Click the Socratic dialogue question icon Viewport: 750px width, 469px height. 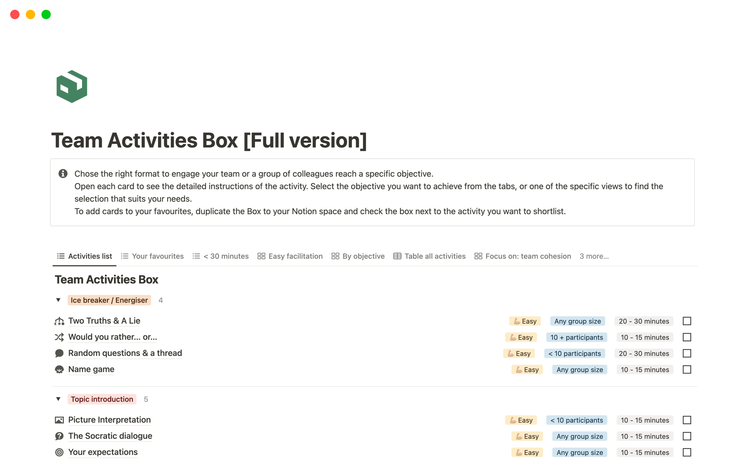point(59,436)
